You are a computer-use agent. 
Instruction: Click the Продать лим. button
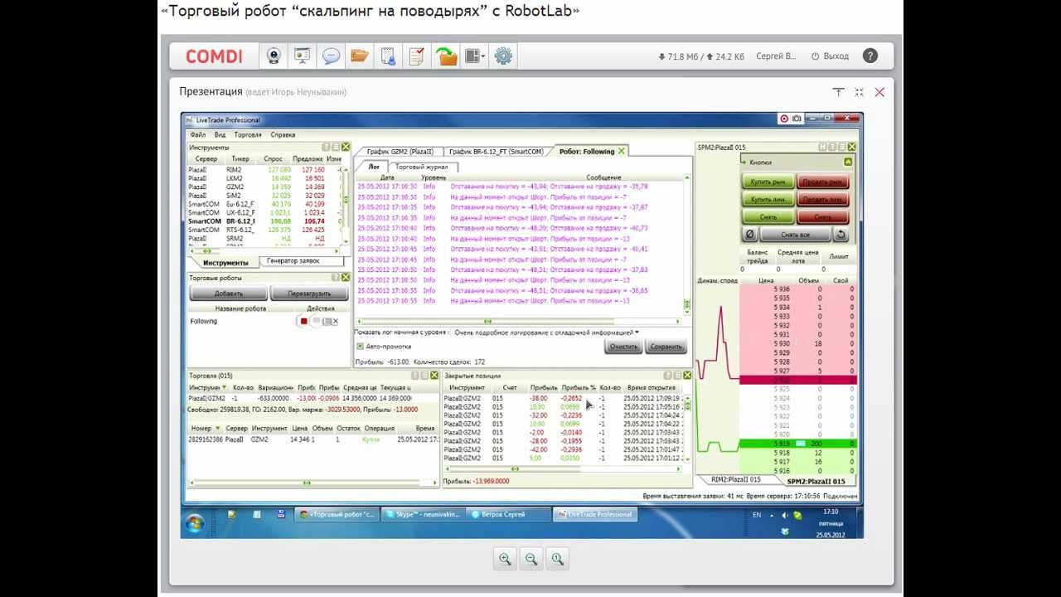click(822, 200)
